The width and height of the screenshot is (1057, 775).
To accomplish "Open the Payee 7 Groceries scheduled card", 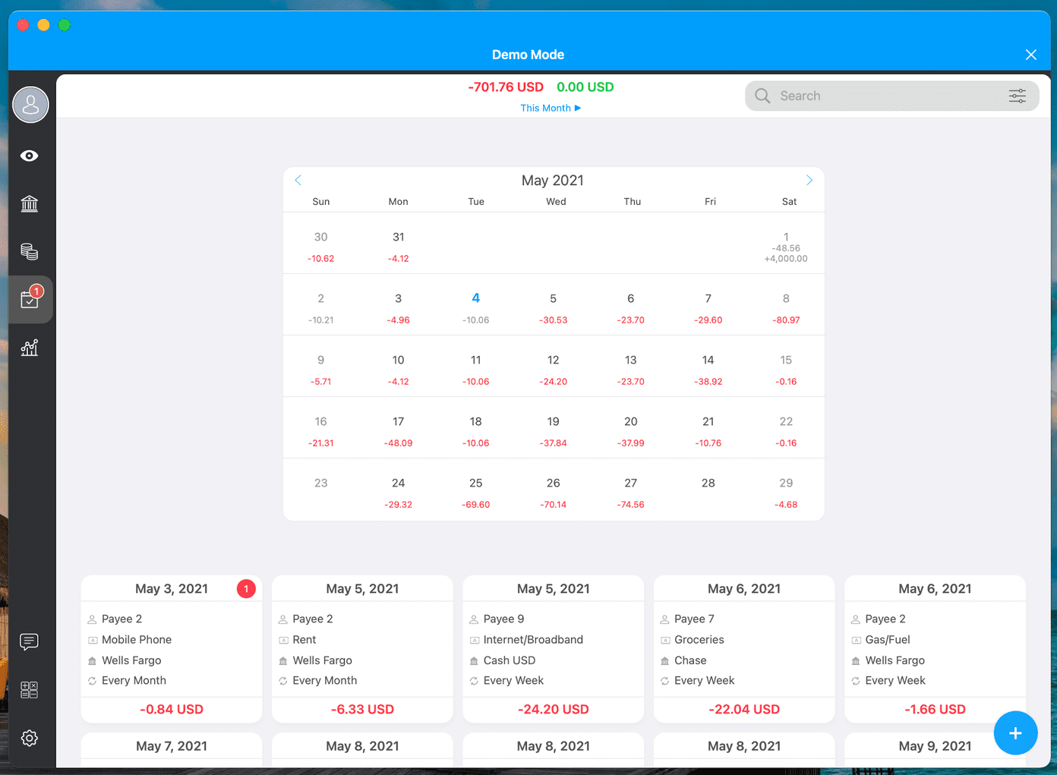I will point(744,649).
